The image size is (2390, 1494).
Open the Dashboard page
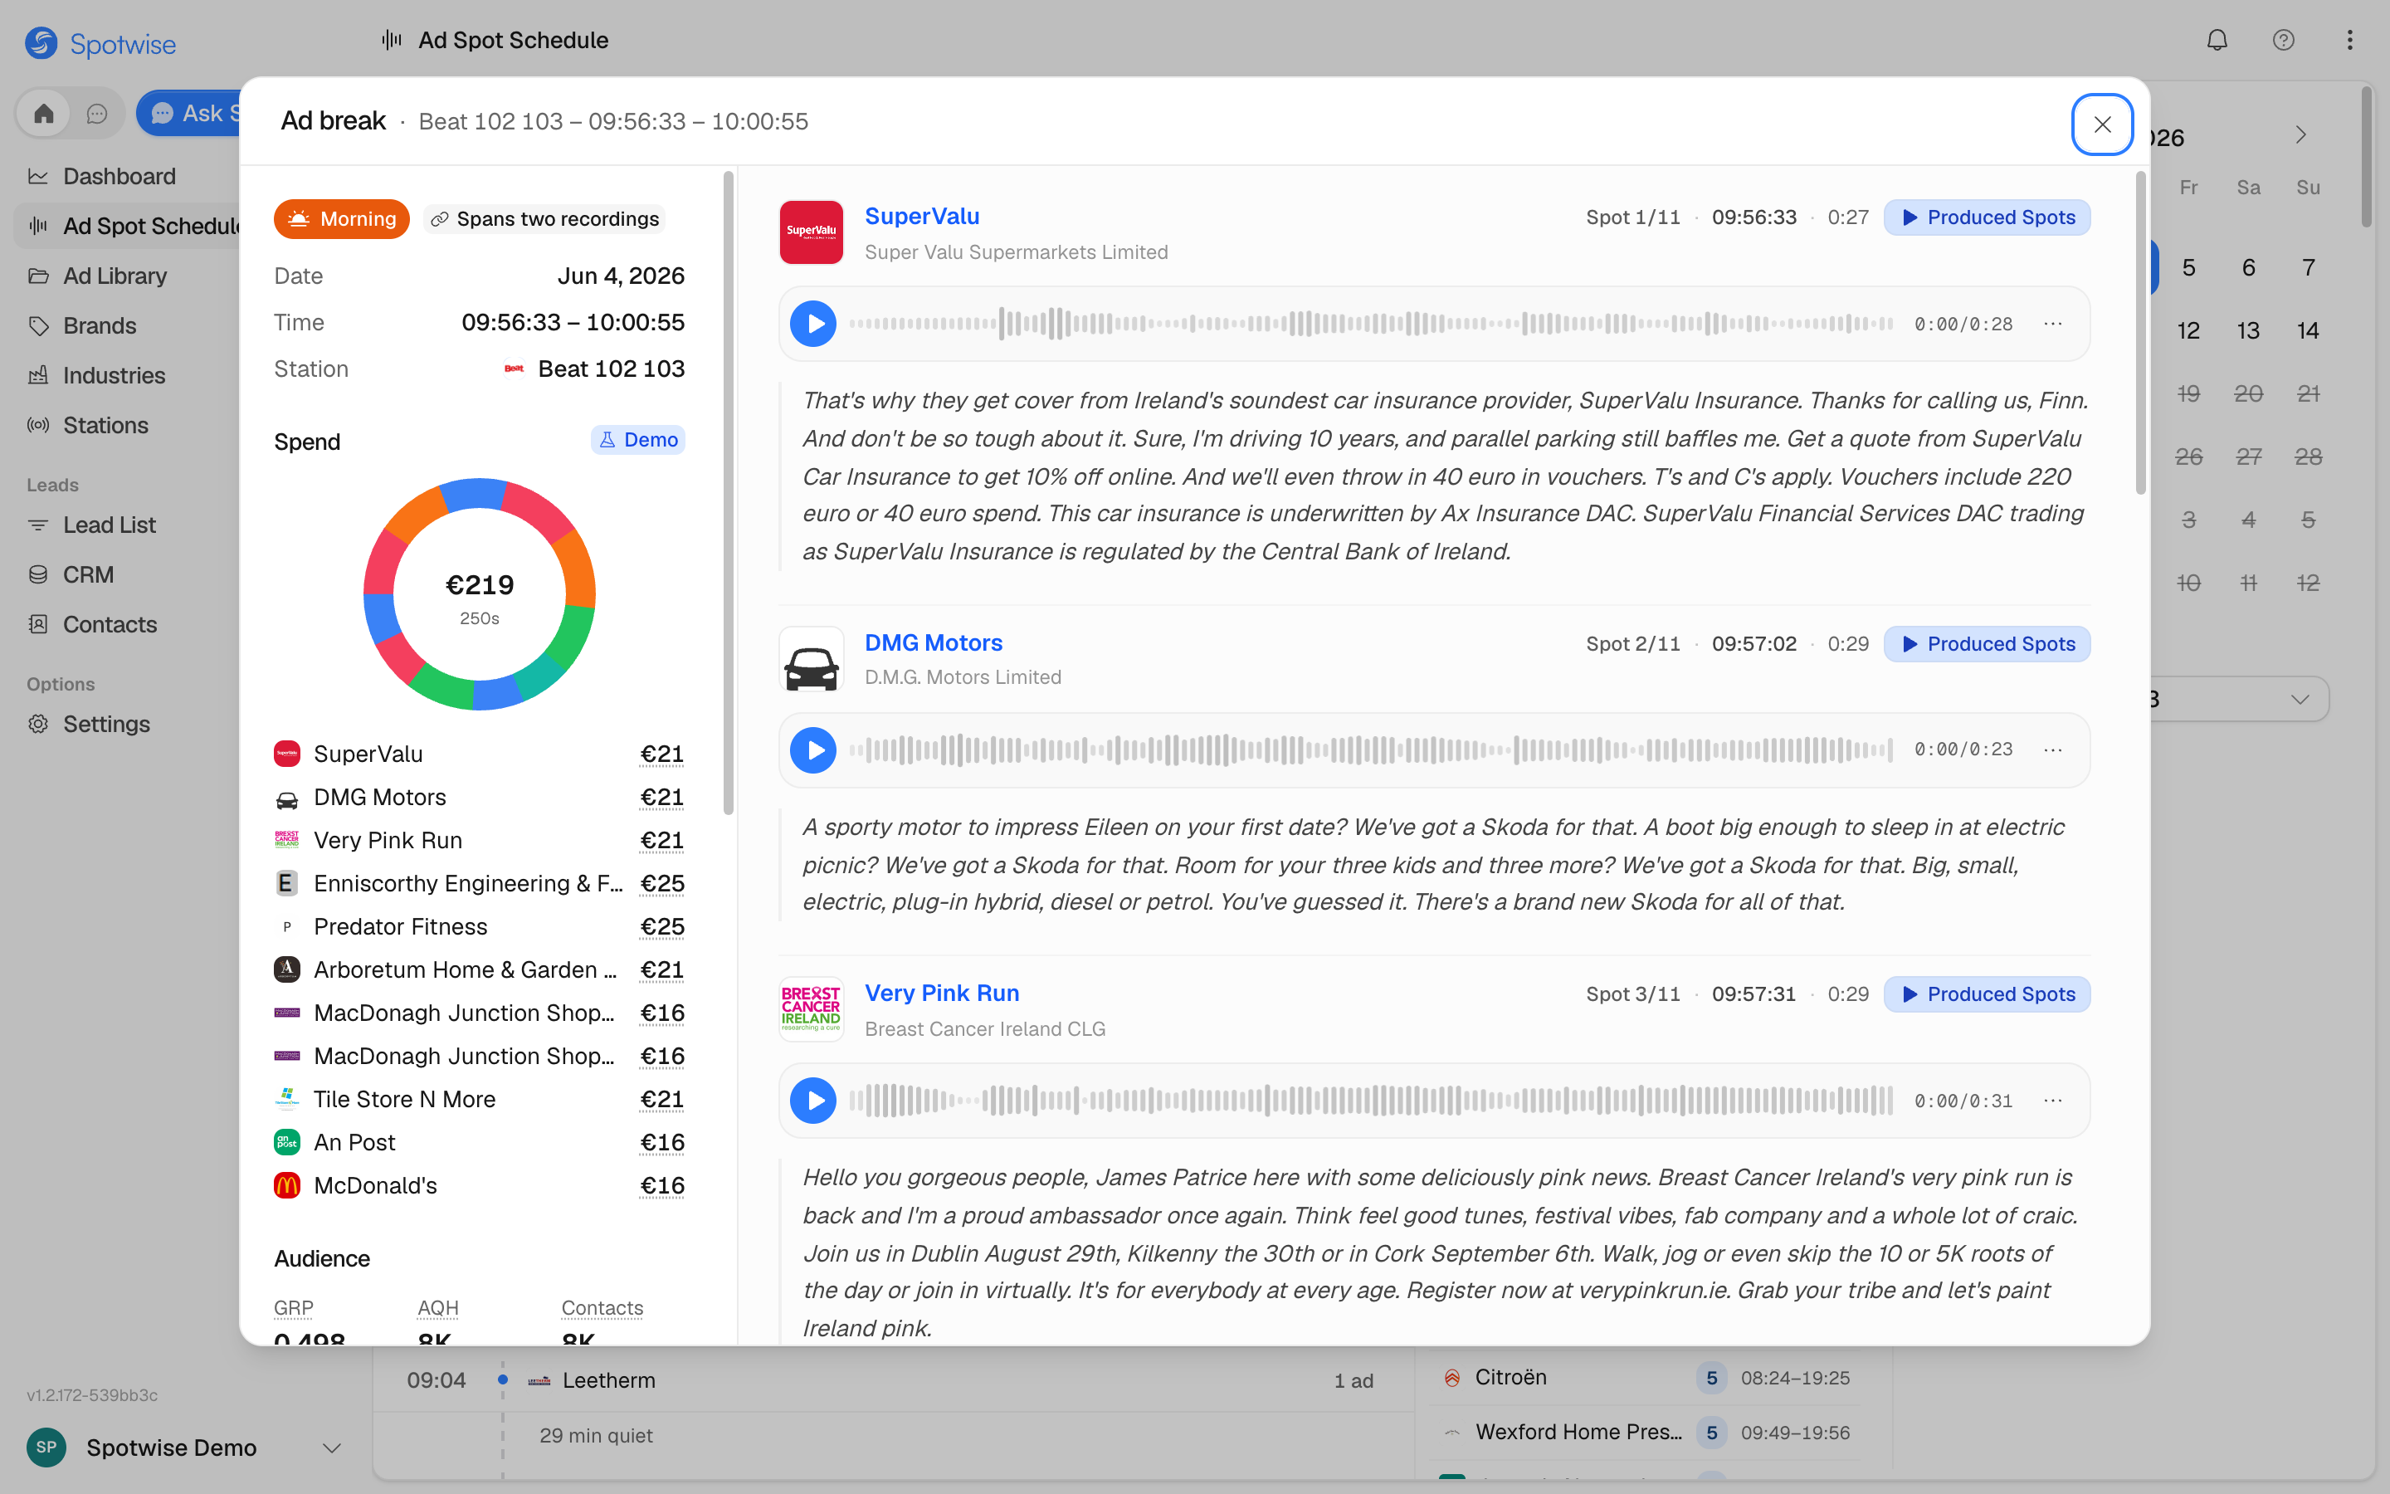(119, 177)
